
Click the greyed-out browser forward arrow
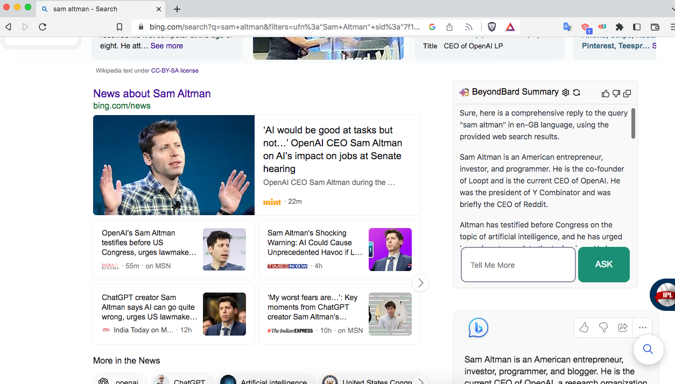(25, 27)
